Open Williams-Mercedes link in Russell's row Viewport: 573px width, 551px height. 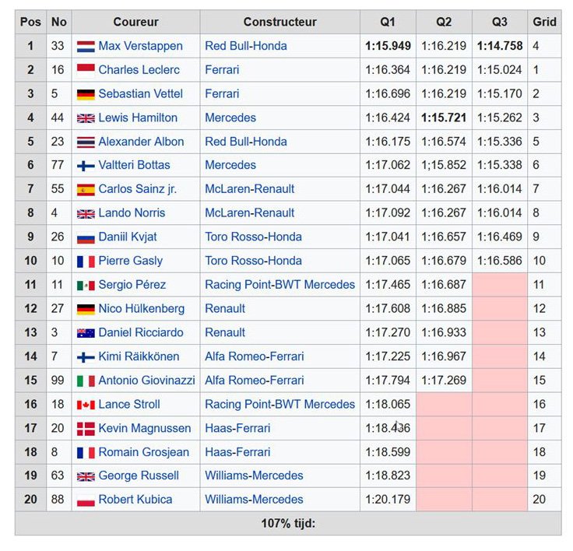254,476
